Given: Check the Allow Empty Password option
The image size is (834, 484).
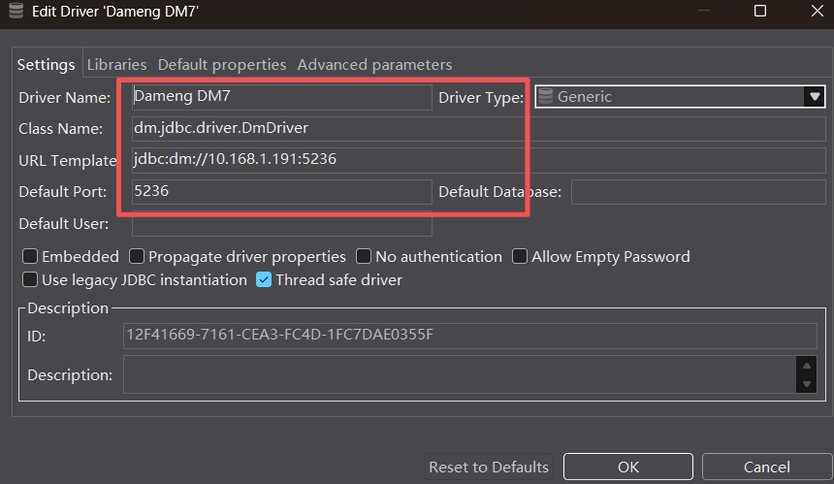Looking at the screenshot, I should click(520, 257).
